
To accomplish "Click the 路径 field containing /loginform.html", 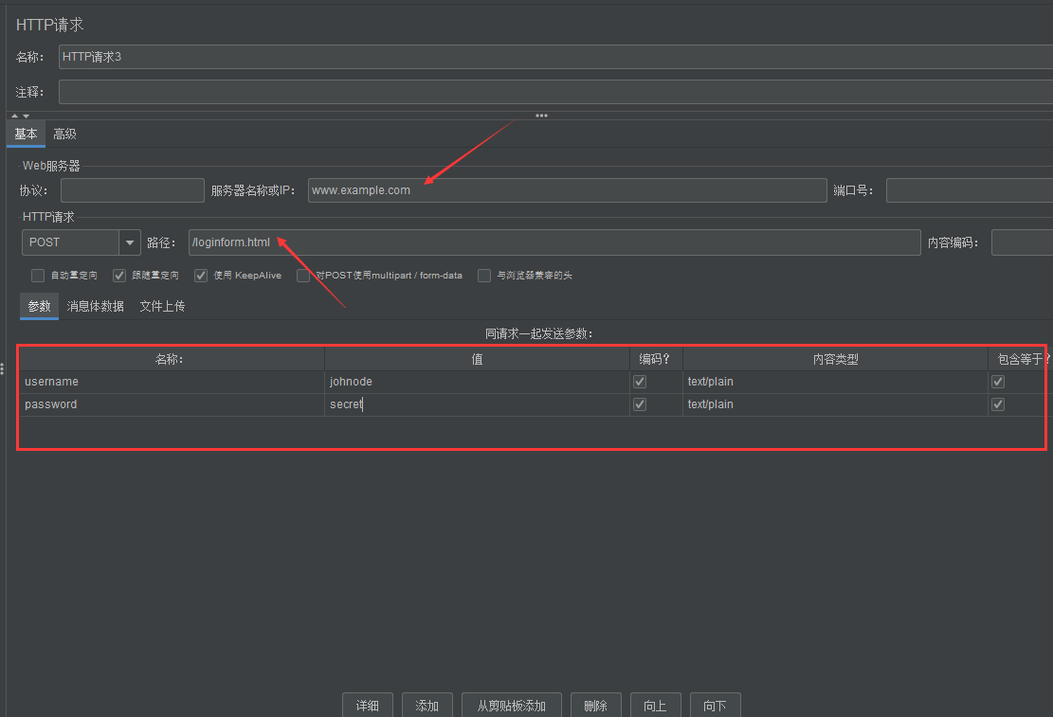I will click(x=554, y=242).
